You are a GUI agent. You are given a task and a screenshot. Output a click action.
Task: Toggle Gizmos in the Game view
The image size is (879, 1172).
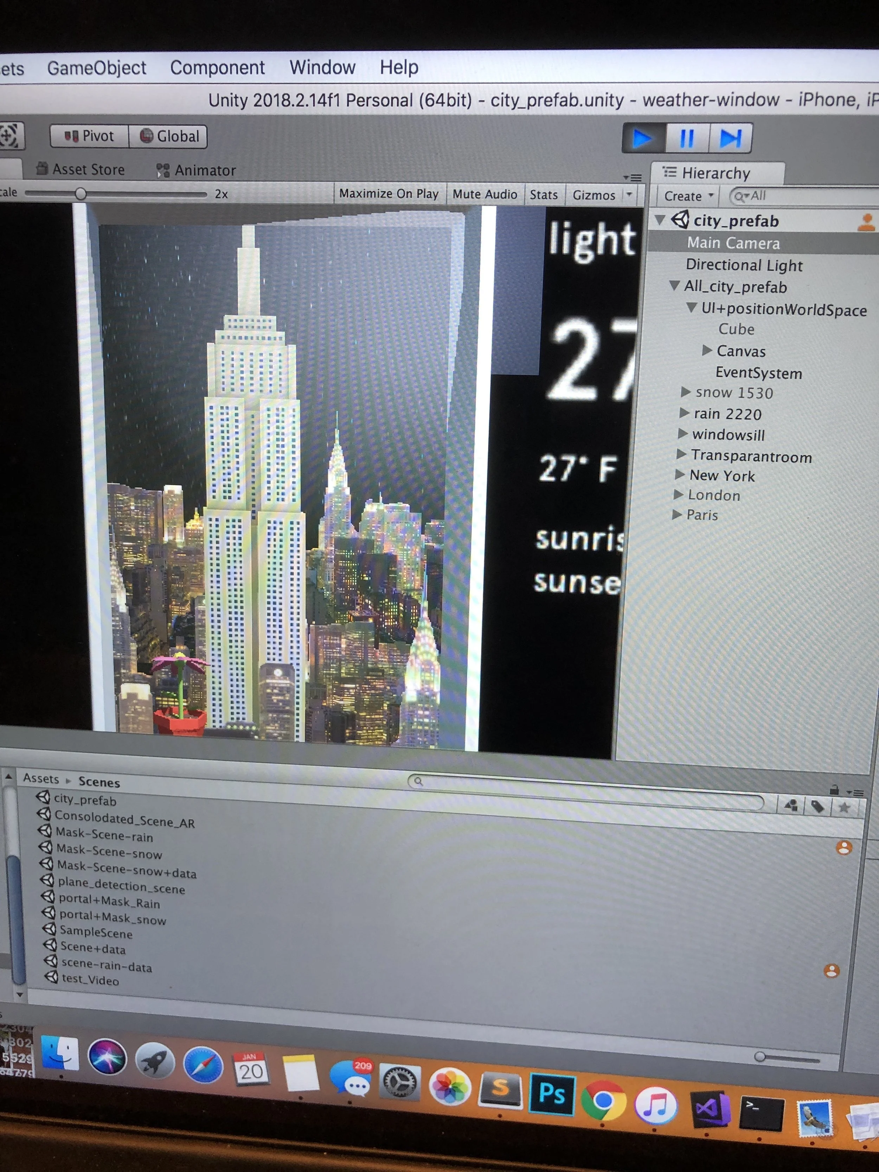[x=594, y=195]
